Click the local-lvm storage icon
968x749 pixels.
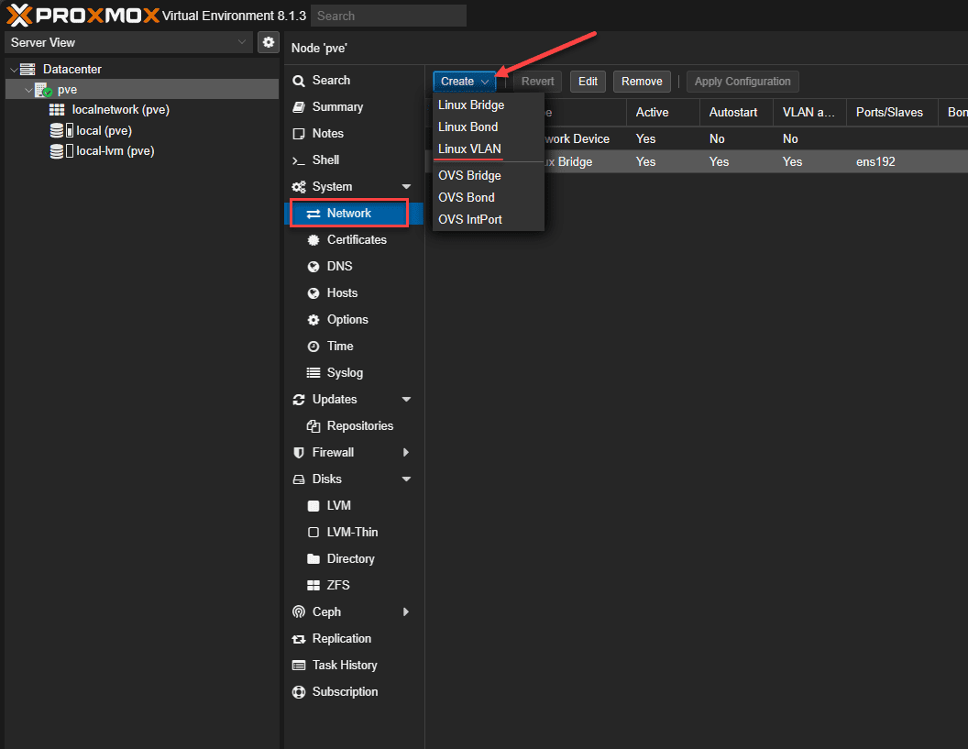pos(61,150)
